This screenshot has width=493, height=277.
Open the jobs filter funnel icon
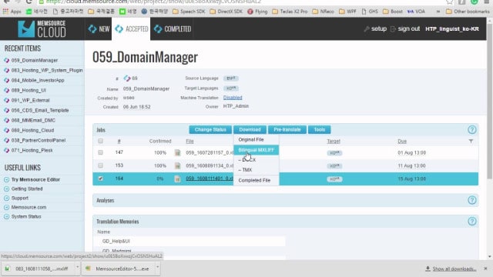click(x=471, y=142)
